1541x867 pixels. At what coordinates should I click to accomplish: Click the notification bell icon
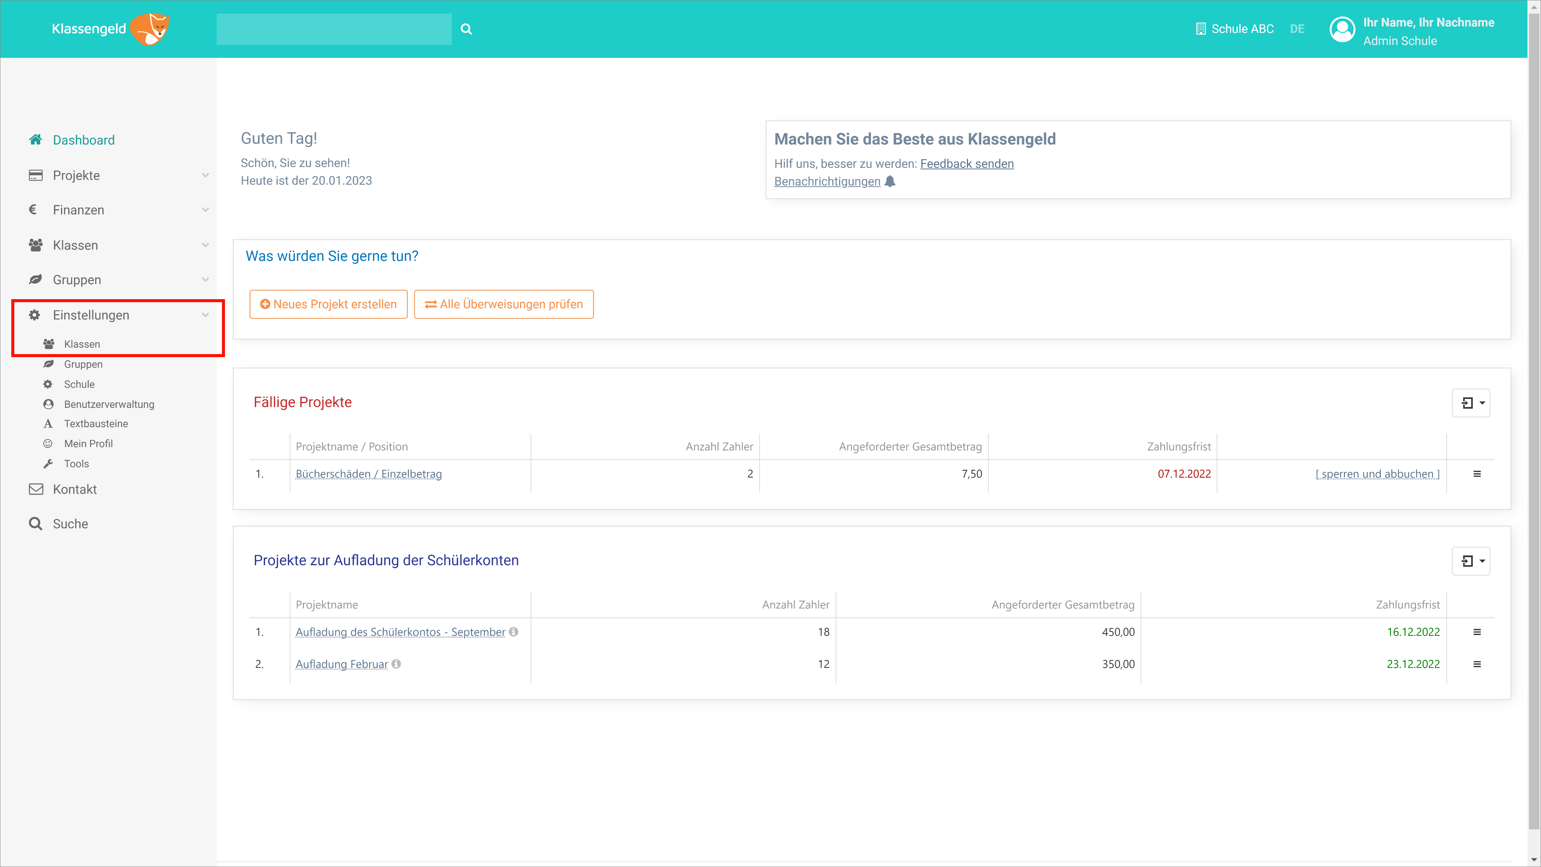[x=890, y=181]
